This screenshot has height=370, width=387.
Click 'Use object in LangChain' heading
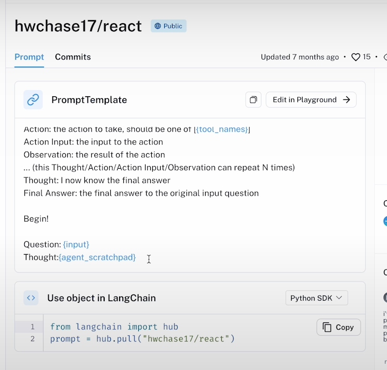coord(102,298)
